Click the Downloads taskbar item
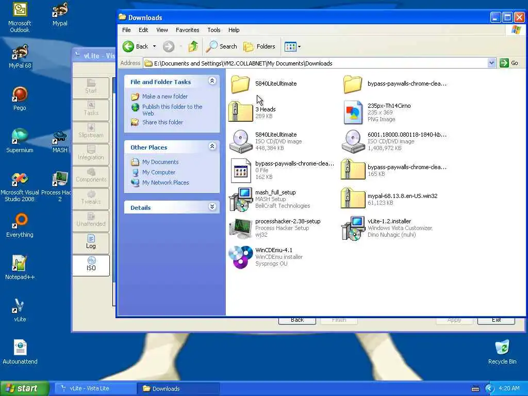528x396 pixels. tap(178, 388)
